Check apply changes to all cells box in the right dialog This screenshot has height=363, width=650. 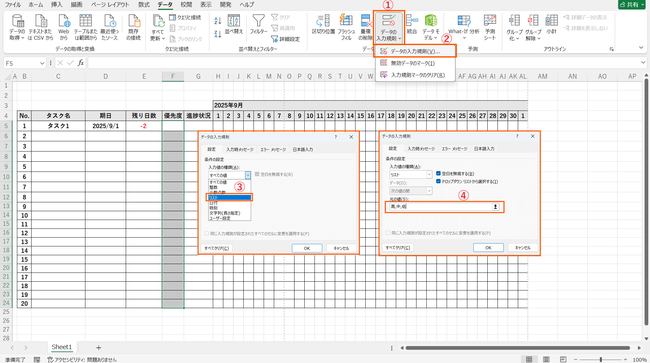pyautogui.click(x=388, y=233)
